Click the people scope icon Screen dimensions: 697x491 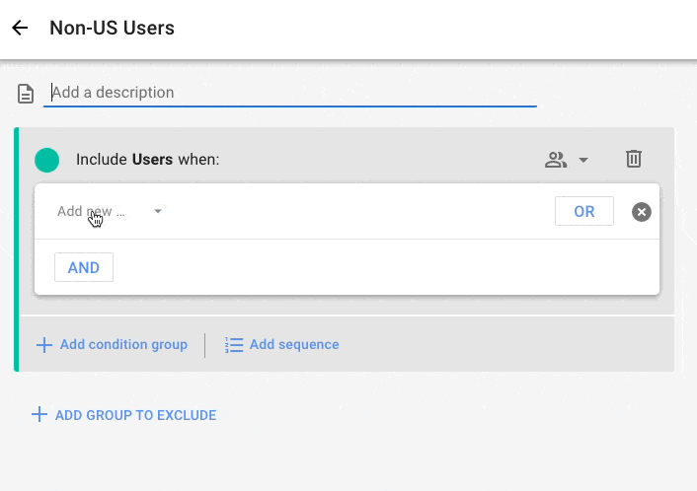[556, 160]
